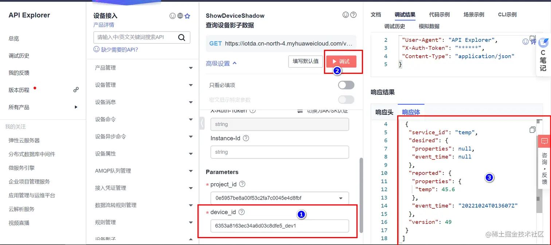Open the 模拟数据 sub-tab

429,26
